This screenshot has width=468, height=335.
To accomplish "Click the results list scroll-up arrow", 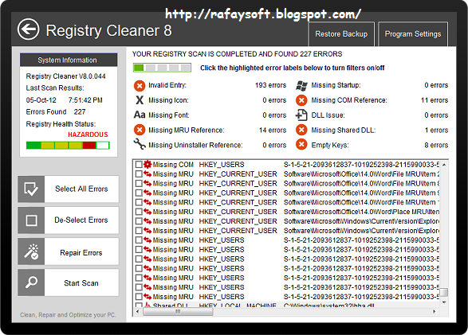I will click(x=444, y=165).
